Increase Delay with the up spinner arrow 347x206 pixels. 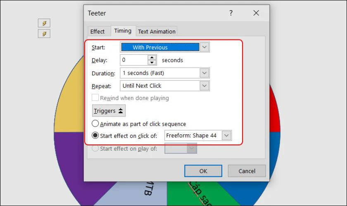click(x=152, y=58)
